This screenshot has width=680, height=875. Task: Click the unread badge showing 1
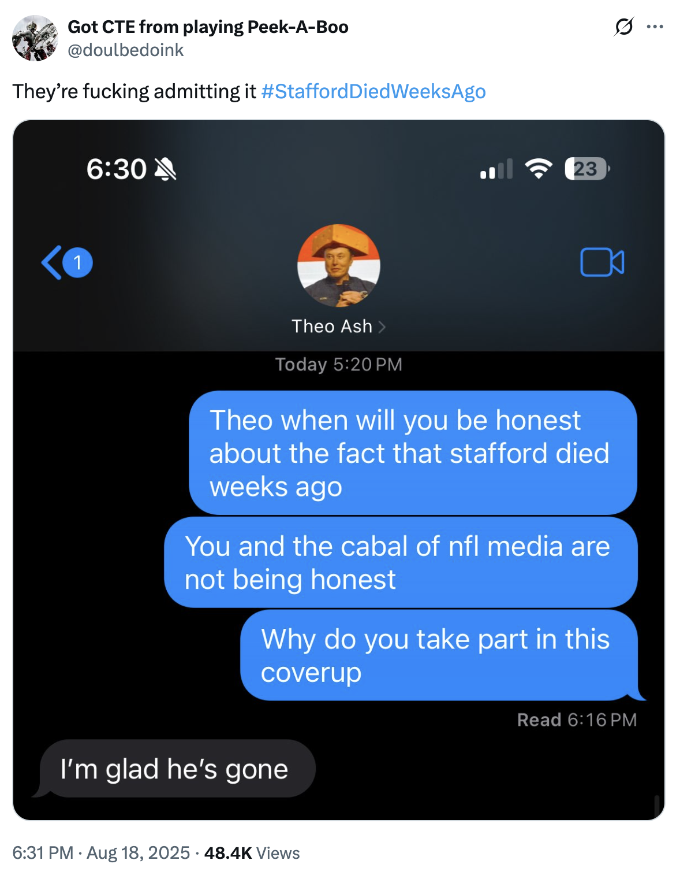(78, 262)
